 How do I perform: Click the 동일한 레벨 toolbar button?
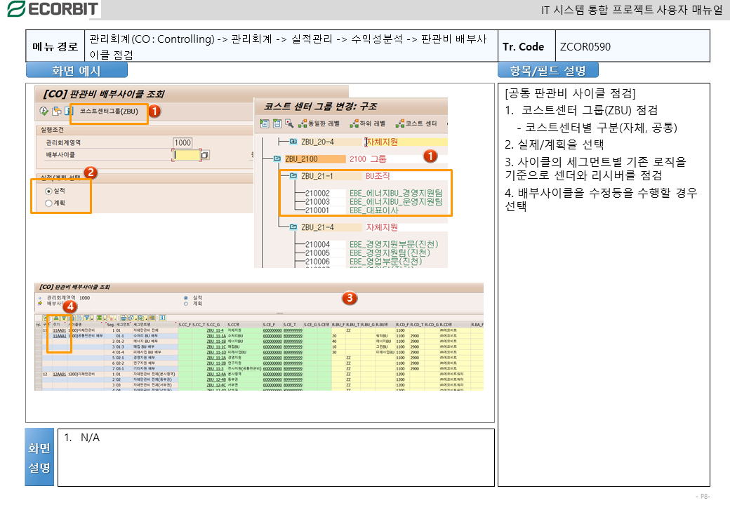tap(319, 123)
